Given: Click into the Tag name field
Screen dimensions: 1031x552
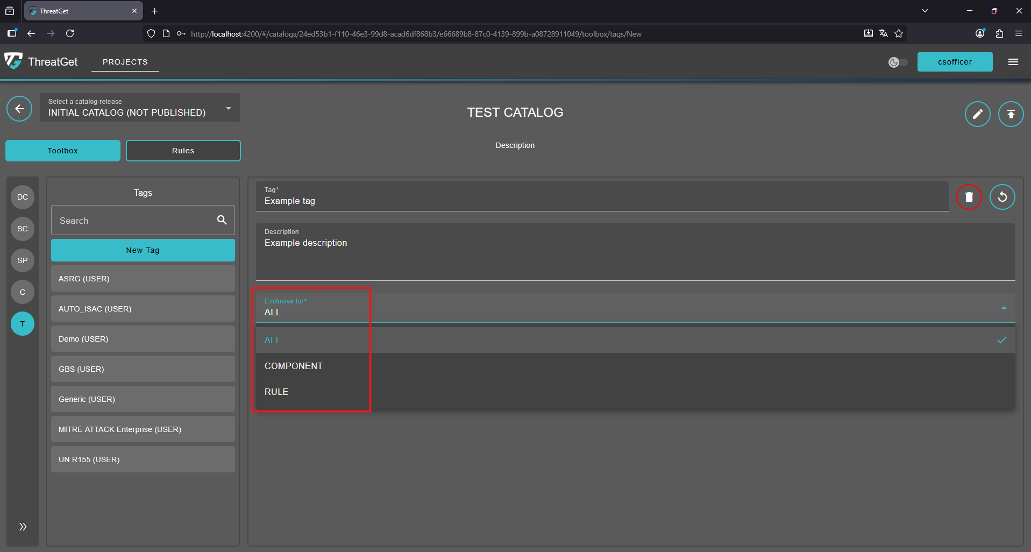Looking at the screenshot, I should [601, 201].
